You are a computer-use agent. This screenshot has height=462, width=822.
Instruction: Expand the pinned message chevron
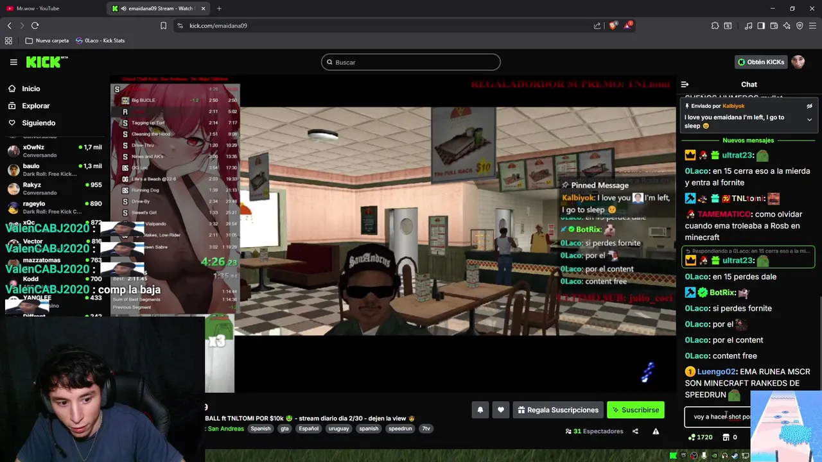pos(809,120)
